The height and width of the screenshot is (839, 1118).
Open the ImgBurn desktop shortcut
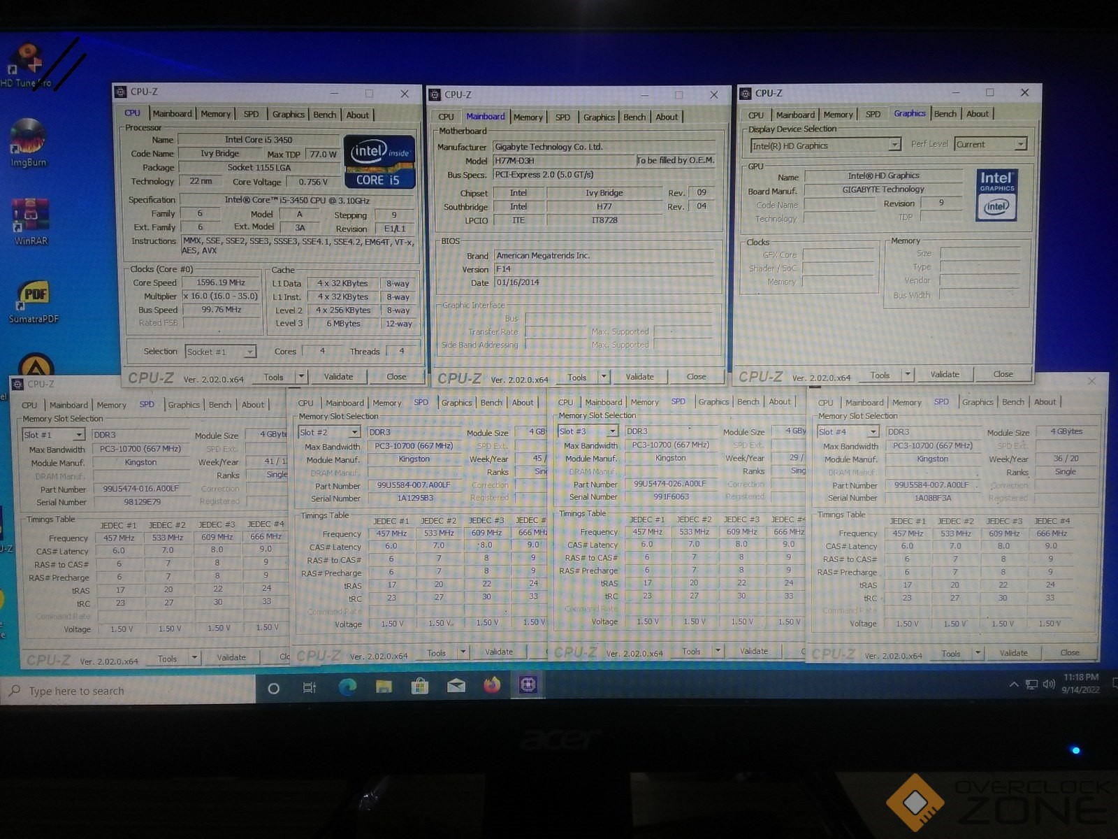pyautogui.click(x=28, y=143)
